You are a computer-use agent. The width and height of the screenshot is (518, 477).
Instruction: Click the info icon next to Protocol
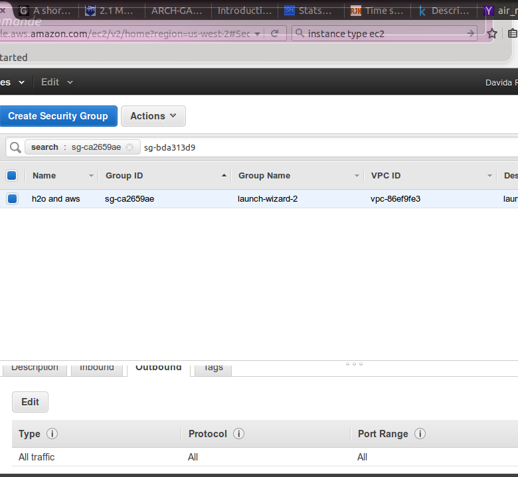point(238,434)
